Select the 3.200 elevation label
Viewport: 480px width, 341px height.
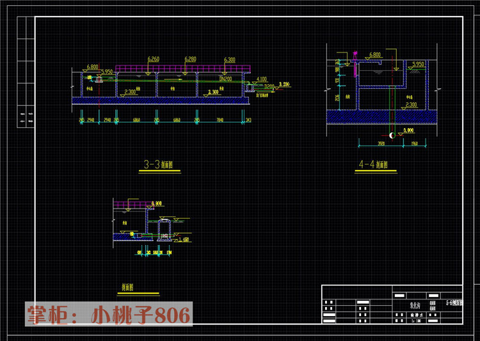[284, 84]
